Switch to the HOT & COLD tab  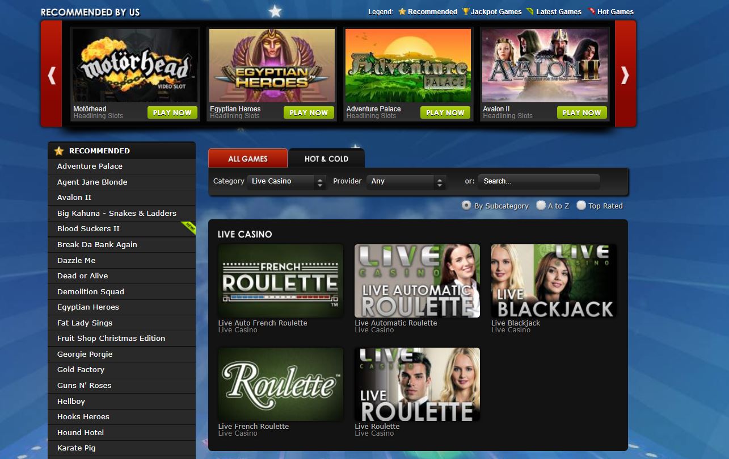(x=326, y=158)
